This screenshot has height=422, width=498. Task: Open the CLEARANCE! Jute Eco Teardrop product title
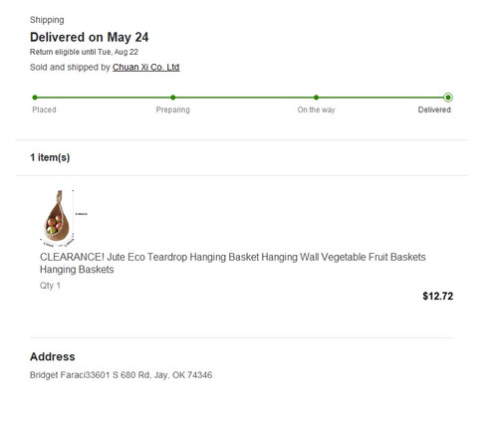232,263
